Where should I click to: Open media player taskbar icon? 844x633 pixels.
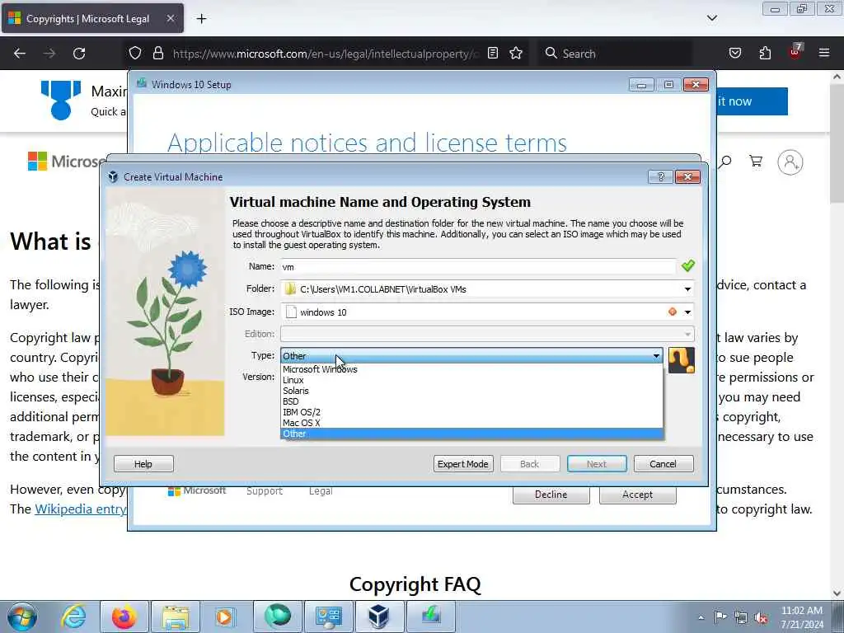(225, 617)
